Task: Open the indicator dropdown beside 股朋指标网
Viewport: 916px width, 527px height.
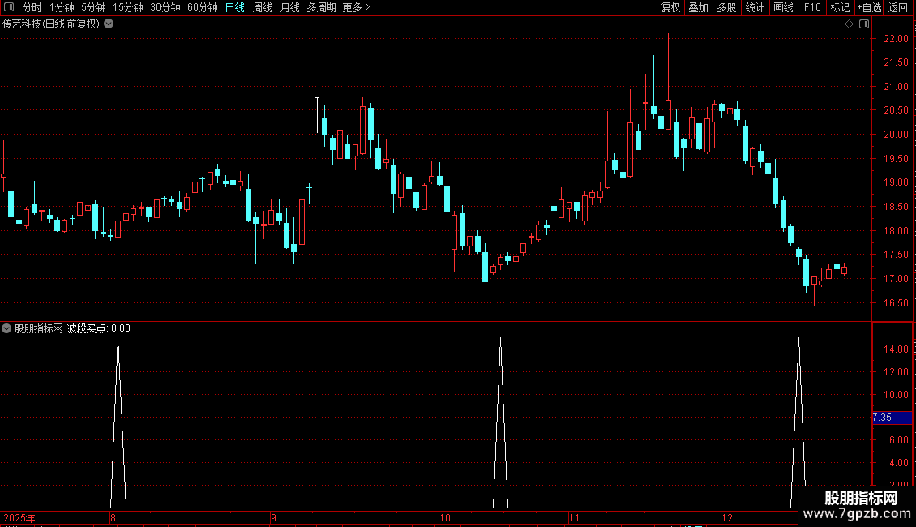Action: (x=6, y=328)
